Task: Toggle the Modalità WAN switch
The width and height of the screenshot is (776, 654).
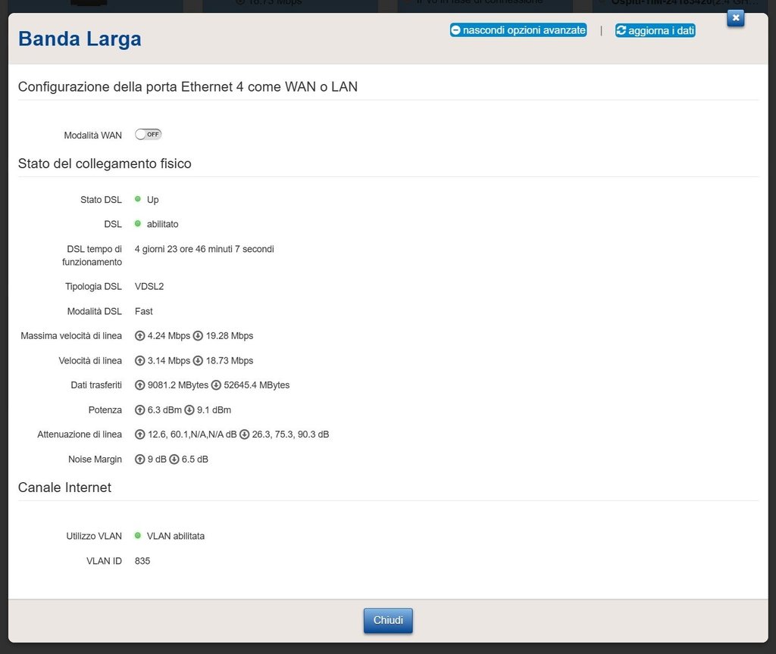Action: [148, 135]
